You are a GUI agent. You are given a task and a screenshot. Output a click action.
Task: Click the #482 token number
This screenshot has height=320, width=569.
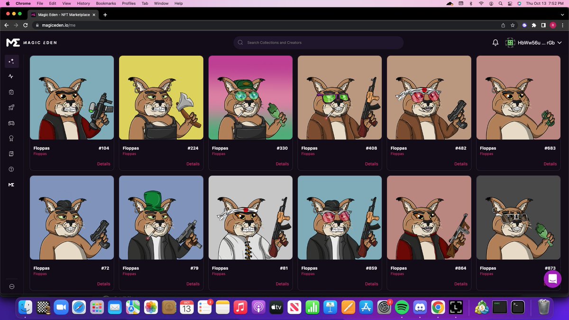point(460,148)
